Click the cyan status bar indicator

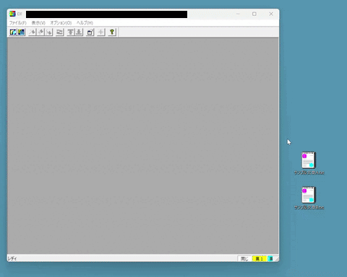click(x=270, y=259)
